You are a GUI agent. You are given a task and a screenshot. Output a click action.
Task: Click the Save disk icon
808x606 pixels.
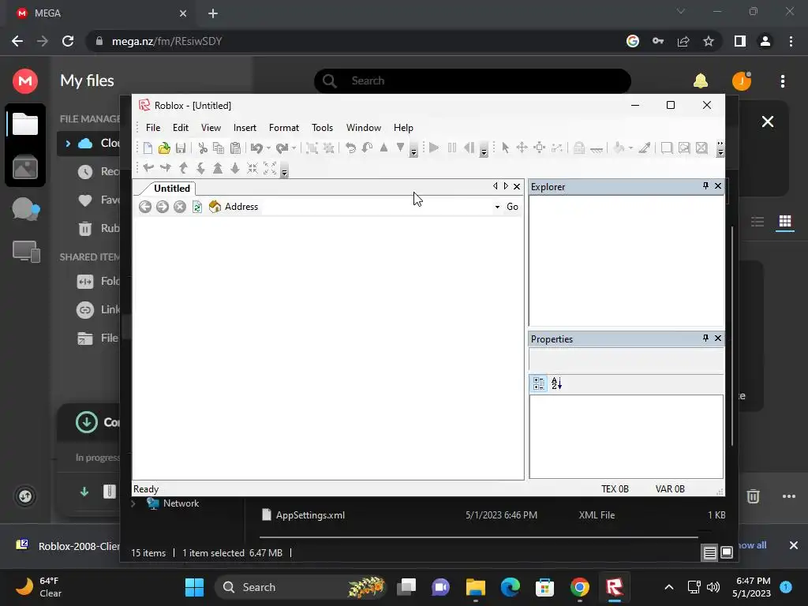tap(181, 148)
